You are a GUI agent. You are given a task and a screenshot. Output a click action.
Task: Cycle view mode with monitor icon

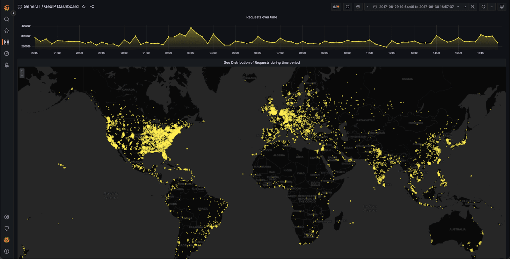click(501, 7)
